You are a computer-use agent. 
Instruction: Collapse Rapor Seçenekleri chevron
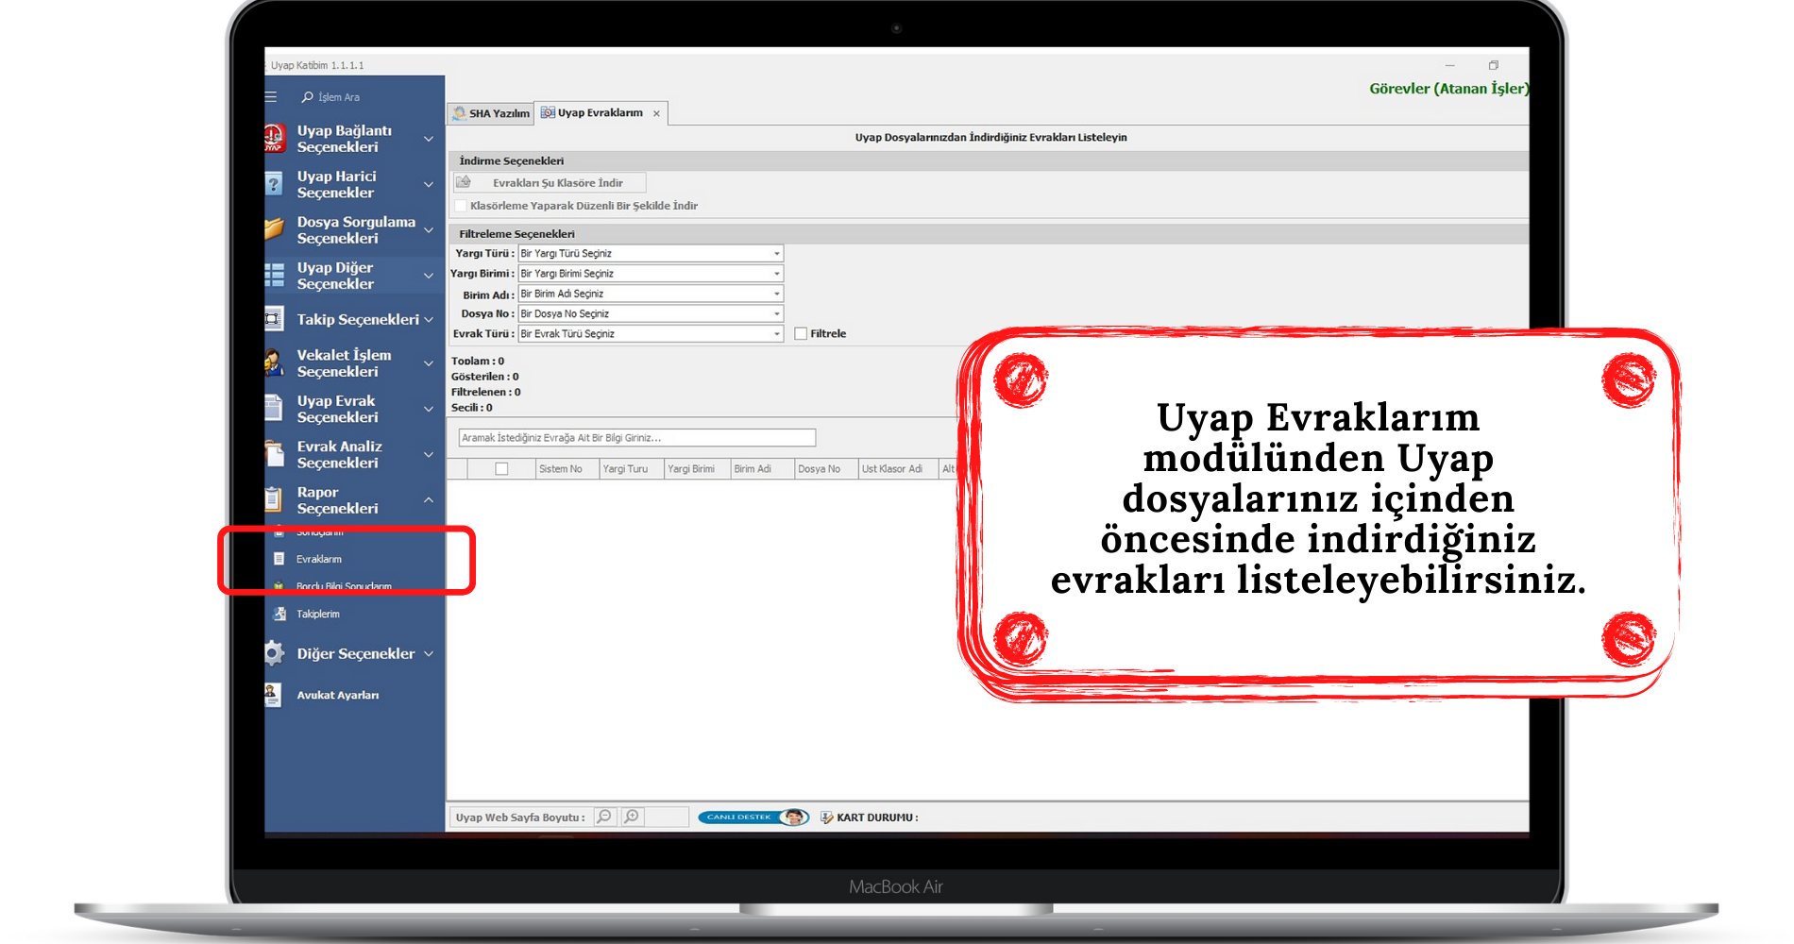[x=429, y=499]
